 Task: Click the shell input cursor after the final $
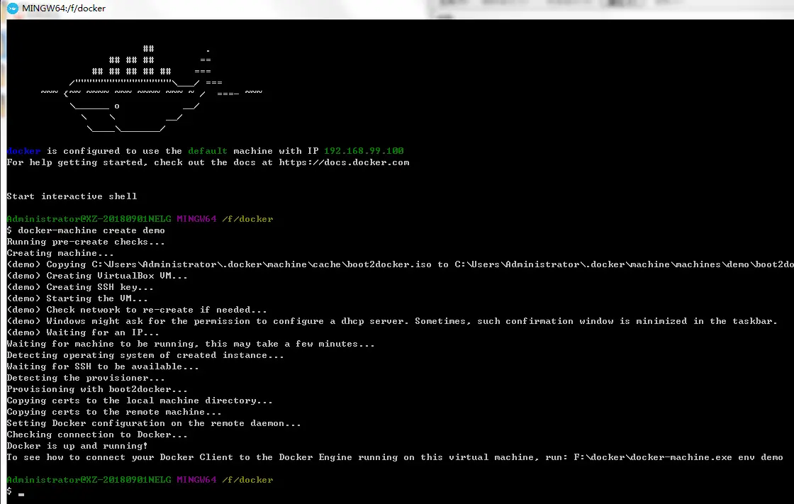click(21, 494)
